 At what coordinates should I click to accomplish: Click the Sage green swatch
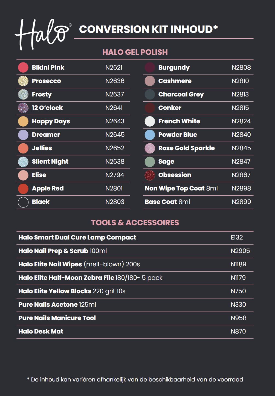pyautogui.click(x=150, y=162)
